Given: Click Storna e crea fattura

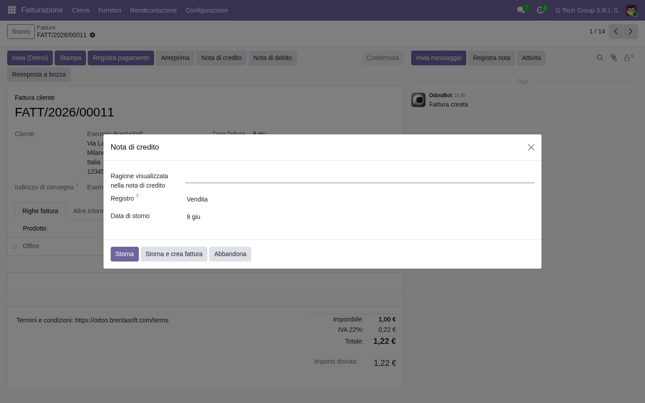Looking at the screenshot, I should tap(174, 254).
